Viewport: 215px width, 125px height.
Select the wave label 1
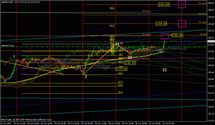14,56
